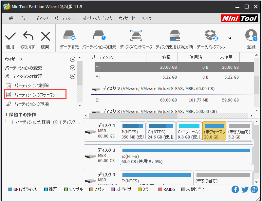This screenshot has height=202, width=262.
Task: Sort by the 使用済 column header
Action: point(193,57)
